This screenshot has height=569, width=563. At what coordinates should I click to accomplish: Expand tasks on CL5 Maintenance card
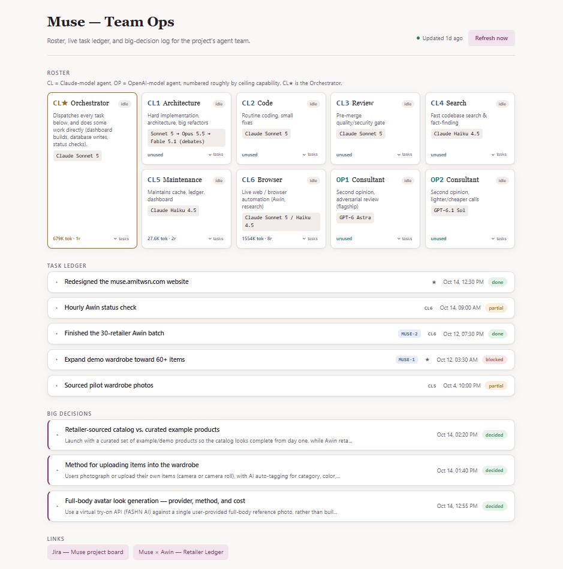point(216,238)
